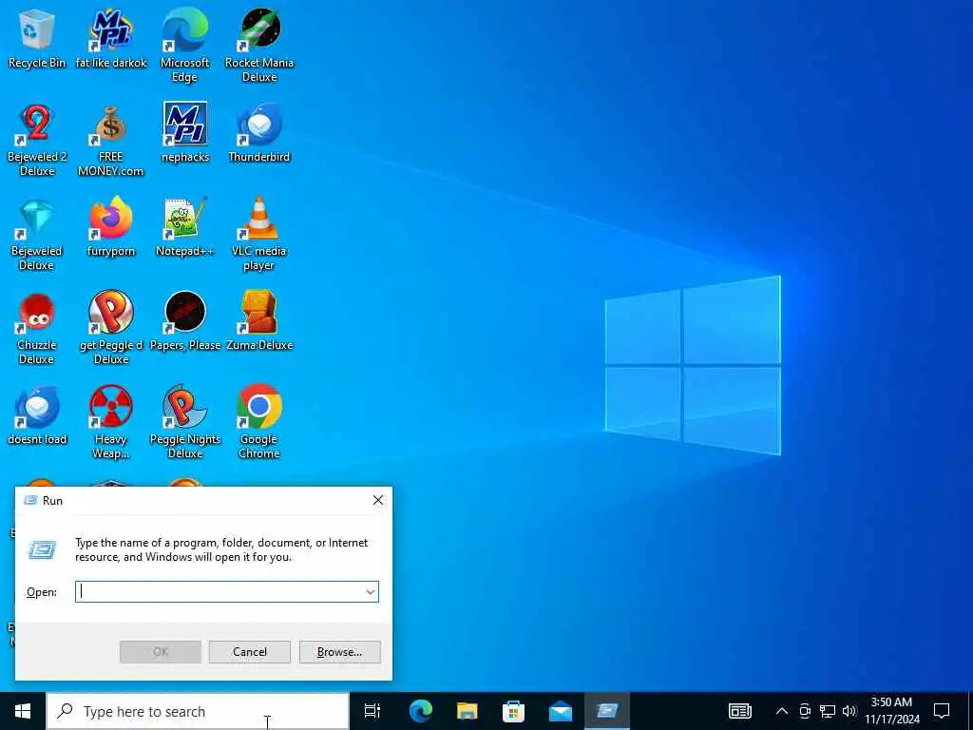
Task: Select the Notepad++ desktop shortcut
Action: coord(185,227)
